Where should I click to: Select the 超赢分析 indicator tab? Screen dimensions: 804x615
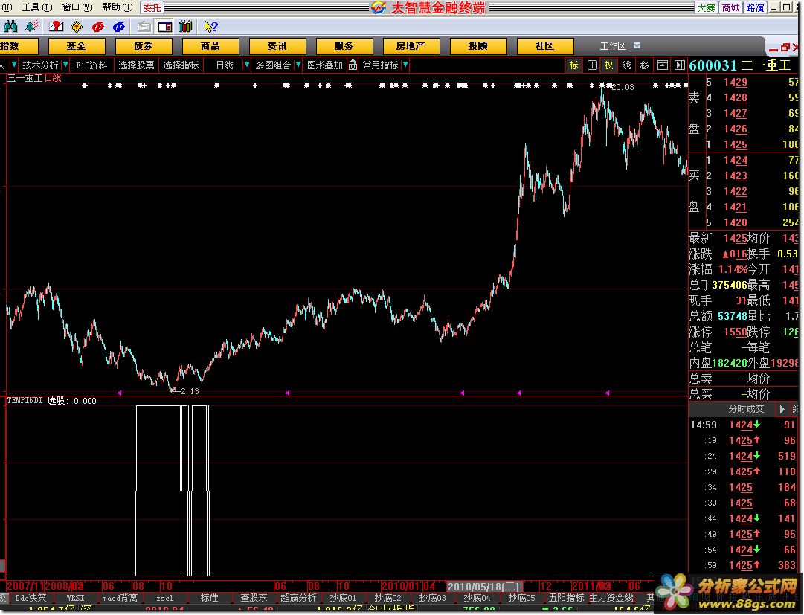(x=298, y=598)
